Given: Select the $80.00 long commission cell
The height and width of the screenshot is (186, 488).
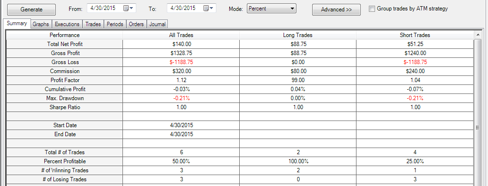Looking at the screenshot, I should 298,71.
